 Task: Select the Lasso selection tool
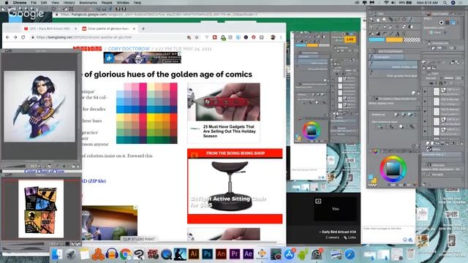(397, 20)
